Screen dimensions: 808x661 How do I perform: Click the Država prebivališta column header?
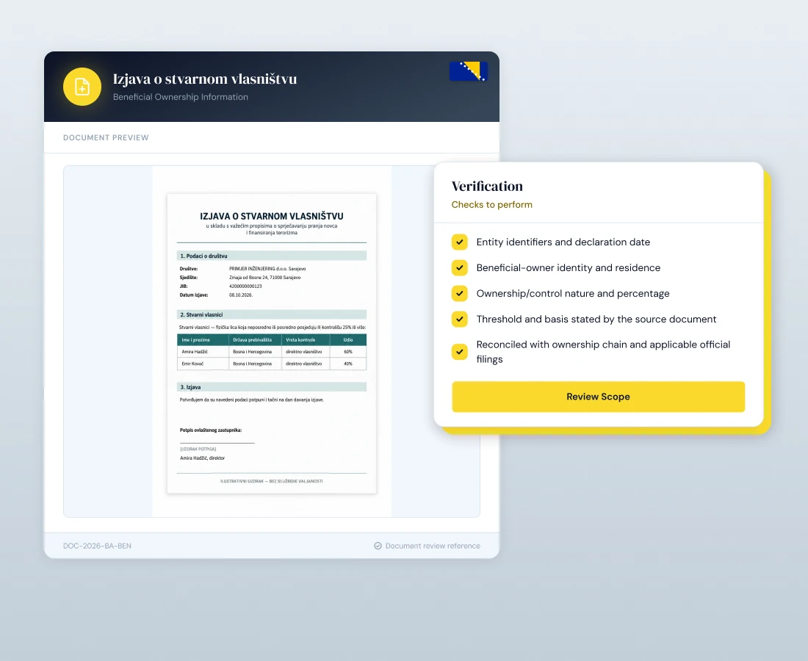click(x=255, y=340)
